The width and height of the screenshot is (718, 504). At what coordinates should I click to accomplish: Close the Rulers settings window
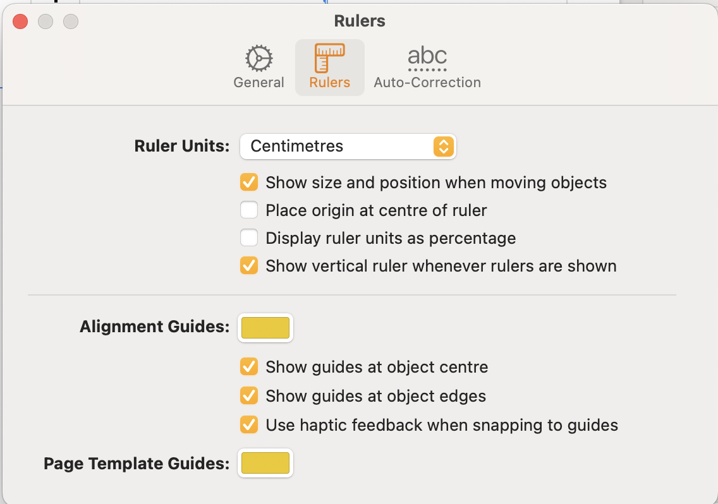20,21
